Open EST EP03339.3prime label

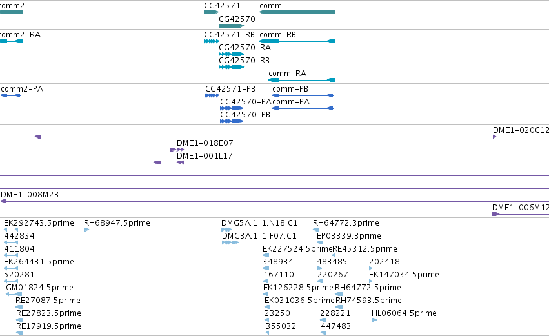pyautogui.click(x=349, y=236)
